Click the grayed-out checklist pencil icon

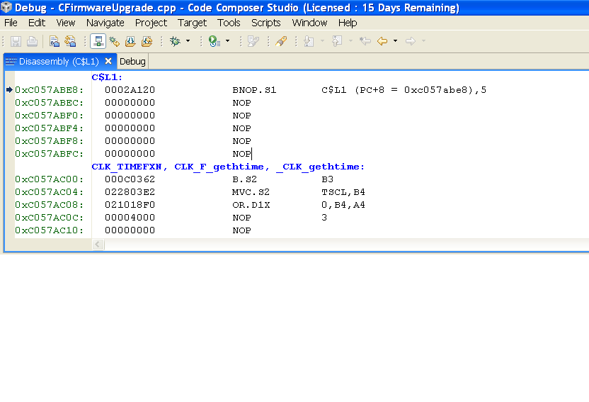tap(253, 41)
